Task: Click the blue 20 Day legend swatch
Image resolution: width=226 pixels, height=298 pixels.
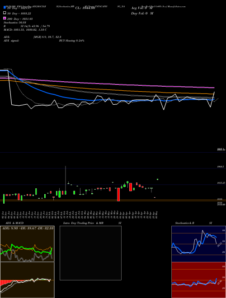Action: click(5, 8)
